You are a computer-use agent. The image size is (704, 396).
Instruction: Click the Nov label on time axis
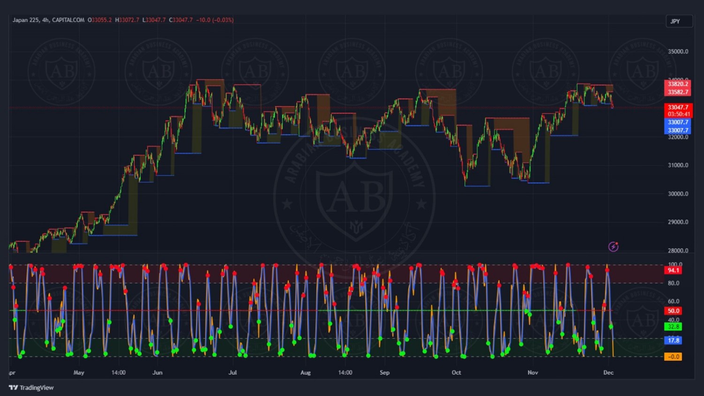tap(533, 373)
